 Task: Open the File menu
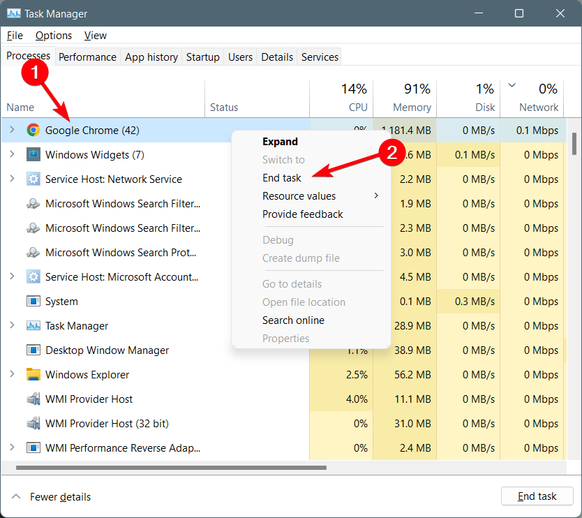click(15, 36)
